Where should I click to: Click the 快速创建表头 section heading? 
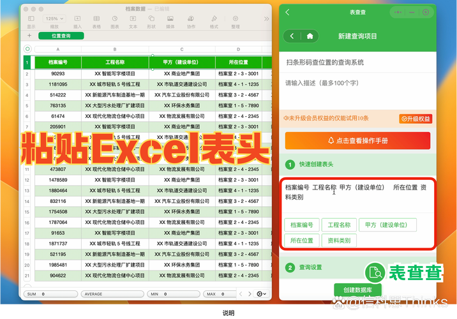tap(316, 165)
